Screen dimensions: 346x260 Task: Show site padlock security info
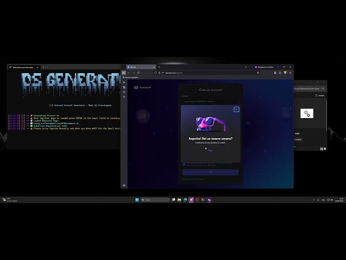click(x=159, y=73)
